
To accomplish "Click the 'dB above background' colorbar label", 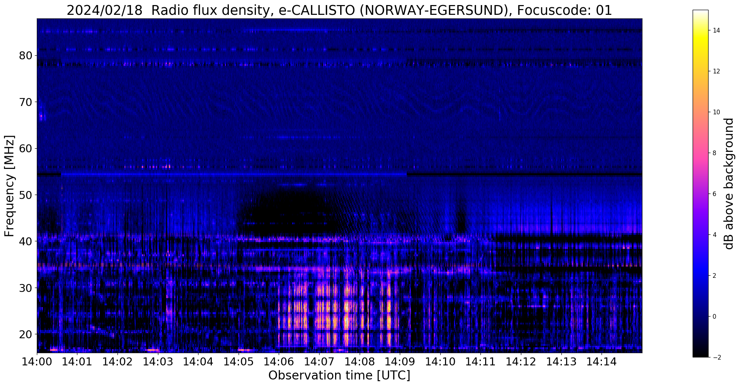I will click(x=729, y=184).
